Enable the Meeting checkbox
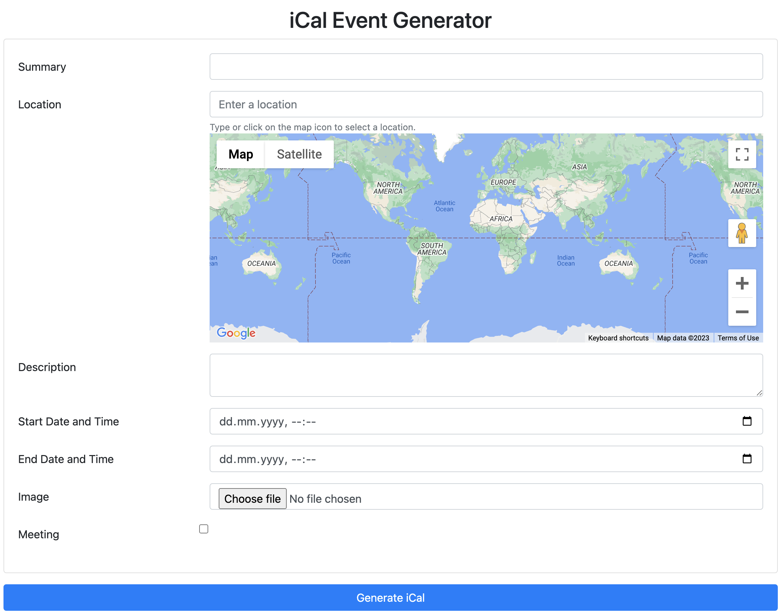The image size is (782, 616). point(204,529)
